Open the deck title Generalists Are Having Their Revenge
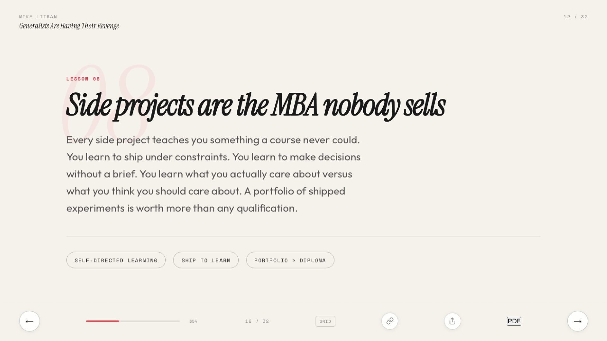607x341 pixels. pyautogui.click(x=69, y=26)
